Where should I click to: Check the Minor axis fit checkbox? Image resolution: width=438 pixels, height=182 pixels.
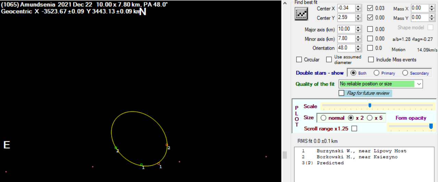tap(370, 39)
